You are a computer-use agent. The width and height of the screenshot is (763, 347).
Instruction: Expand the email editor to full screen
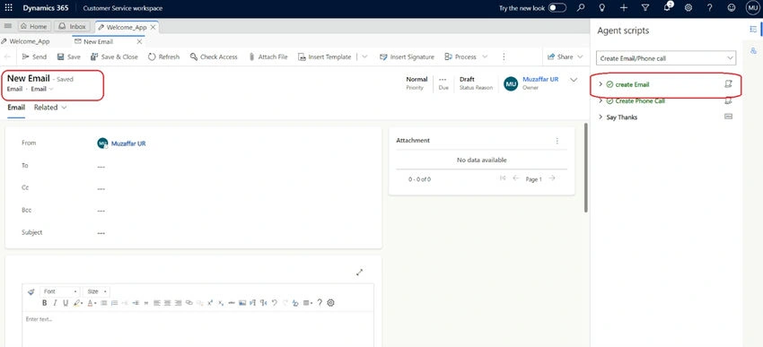click(x=360, y=273)
